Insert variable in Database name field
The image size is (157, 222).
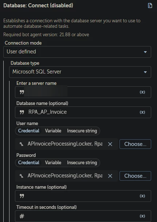coord(142,112)
